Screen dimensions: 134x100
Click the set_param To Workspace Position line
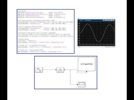(x=42, y=28)
